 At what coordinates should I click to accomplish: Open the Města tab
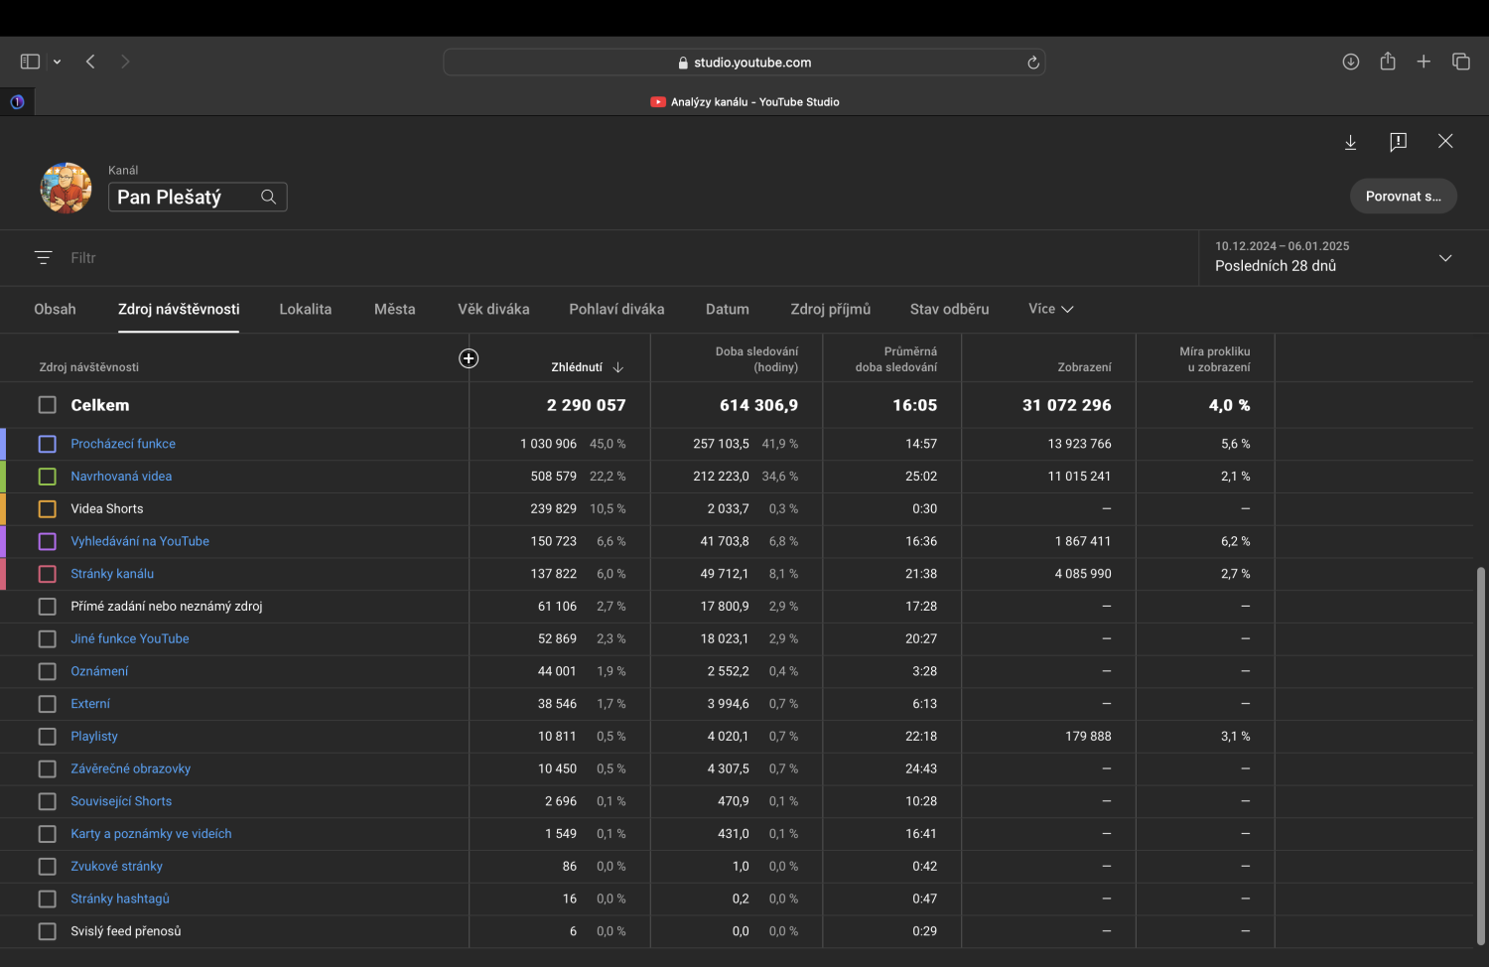click(x=395, y=309)
